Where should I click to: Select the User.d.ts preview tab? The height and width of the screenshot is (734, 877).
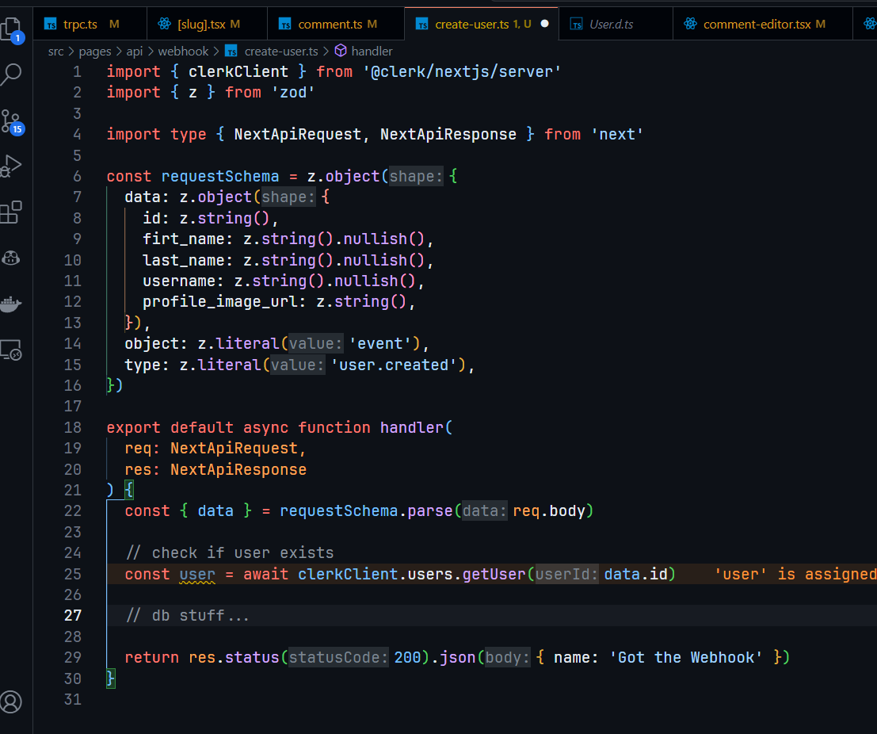[611, 25]
